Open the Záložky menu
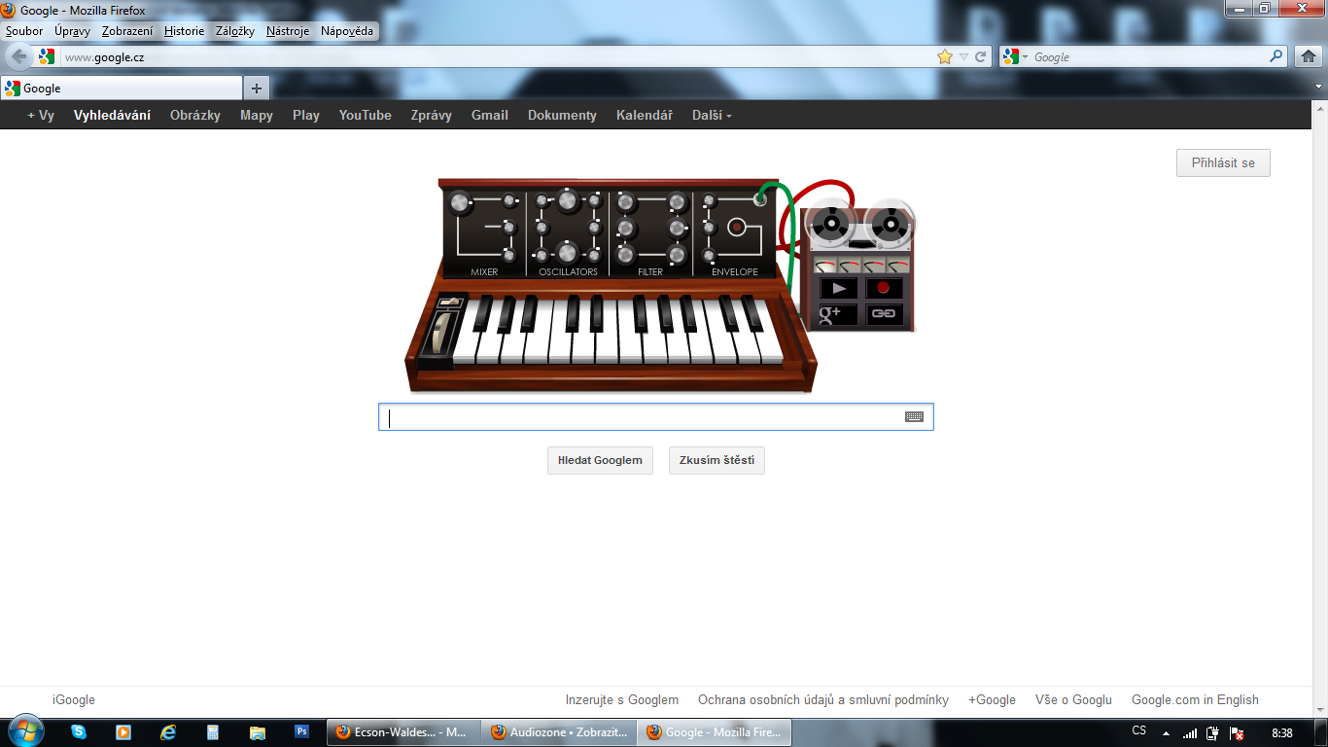The height and width of the screenshot is (747, 1328). pyautogui.click(x=234, y=31)
